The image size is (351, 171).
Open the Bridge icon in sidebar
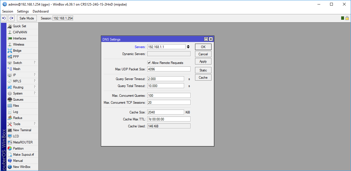[x=10, y=51]
